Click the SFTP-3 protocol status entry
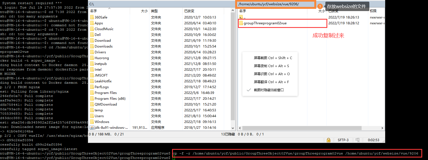The height and width of the screenshot is (160, 428). pyautogui.click(x=343, y=140)
